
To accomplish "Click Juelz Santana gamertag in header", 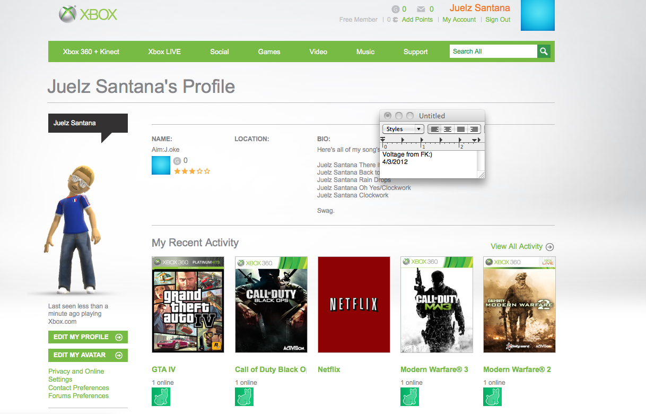I will 480,8.
